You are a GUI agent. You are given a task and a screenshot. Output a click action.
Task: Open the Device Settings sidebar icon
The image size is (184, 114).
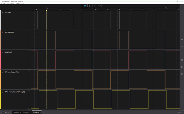[182, 40]
